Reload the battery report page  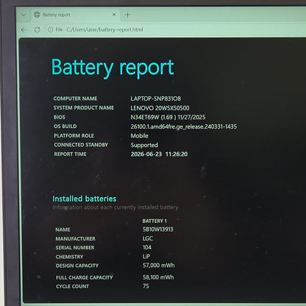[x=38, y=30]
